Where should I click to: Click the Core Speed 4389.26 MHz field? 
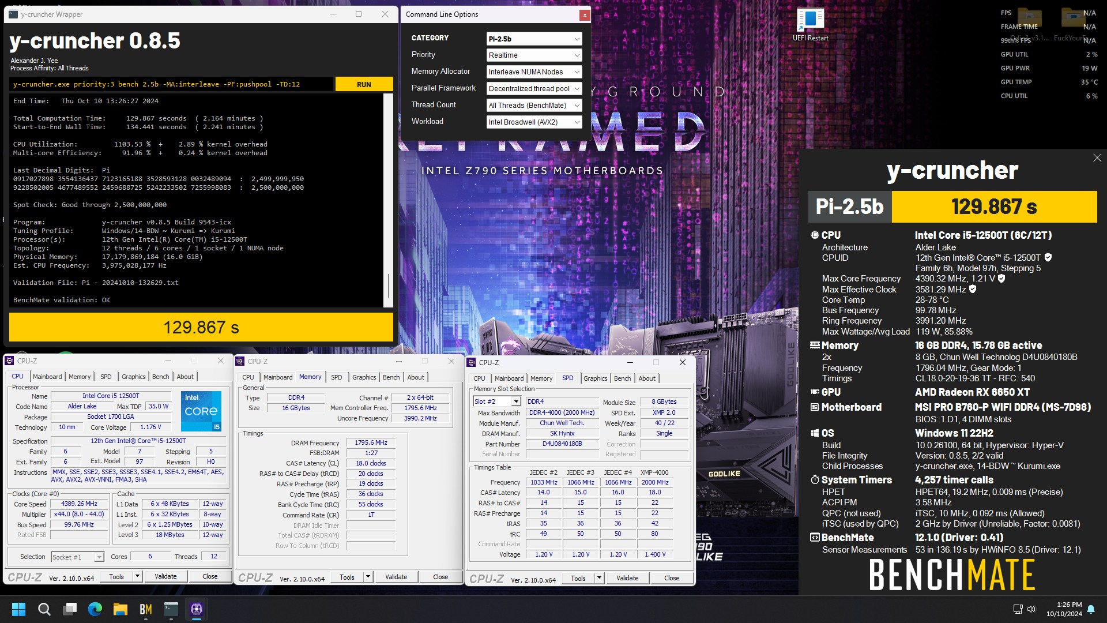pyautogui.click(x=80, y=504)
